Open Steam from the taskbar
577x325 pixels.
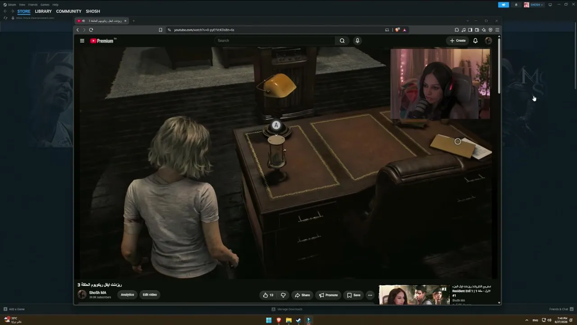click(298, 320)
